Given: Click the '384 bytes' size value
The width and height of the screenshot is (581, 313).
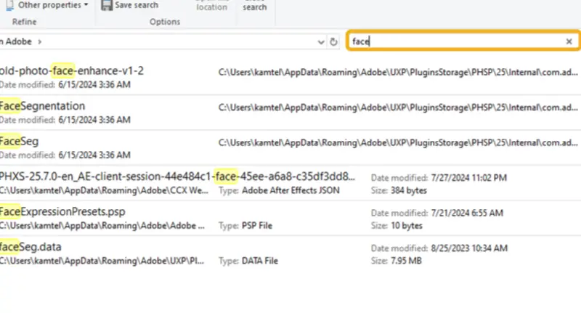Looking at the screenshot, I should (x=409, y=190).
